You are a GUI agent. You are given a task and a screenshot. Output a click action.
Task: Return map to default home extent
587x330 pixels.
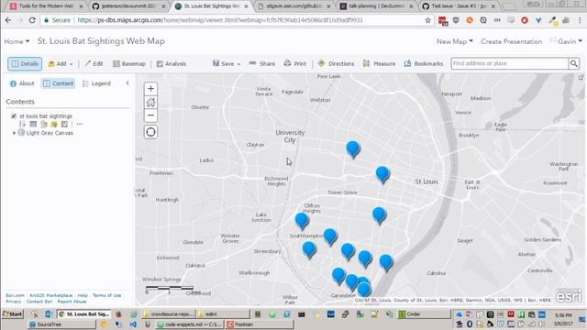coord(150,102)
